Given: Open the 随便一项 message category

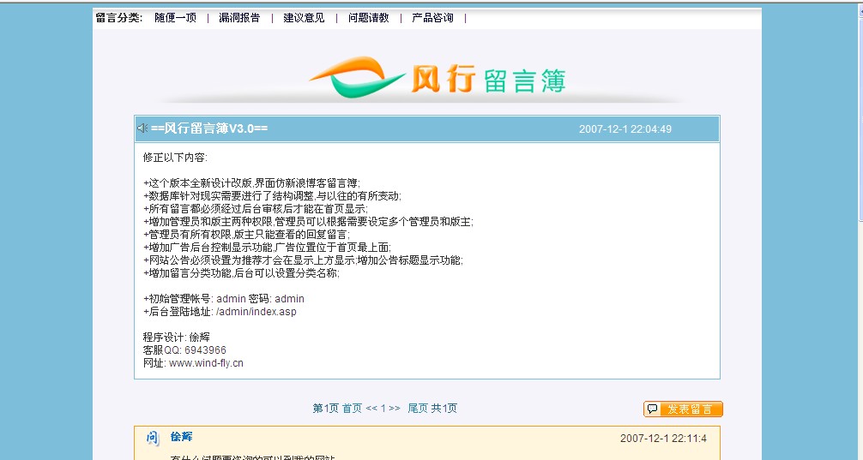Looking at the screenshot, I should [176, 18].
